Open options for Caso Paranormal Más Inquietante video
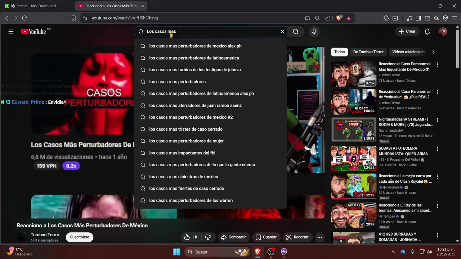 point(438,65)
